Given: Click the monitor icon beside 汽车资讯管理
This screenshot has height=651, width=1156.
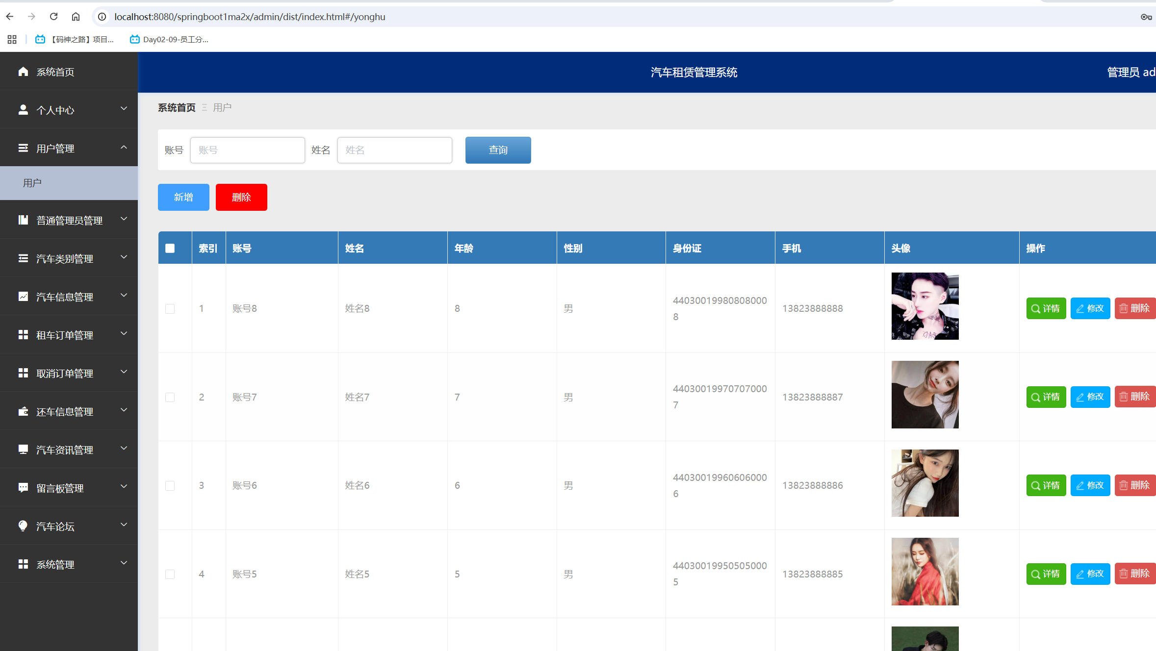Looking at the screenshot, I should [x=23, y=450].
